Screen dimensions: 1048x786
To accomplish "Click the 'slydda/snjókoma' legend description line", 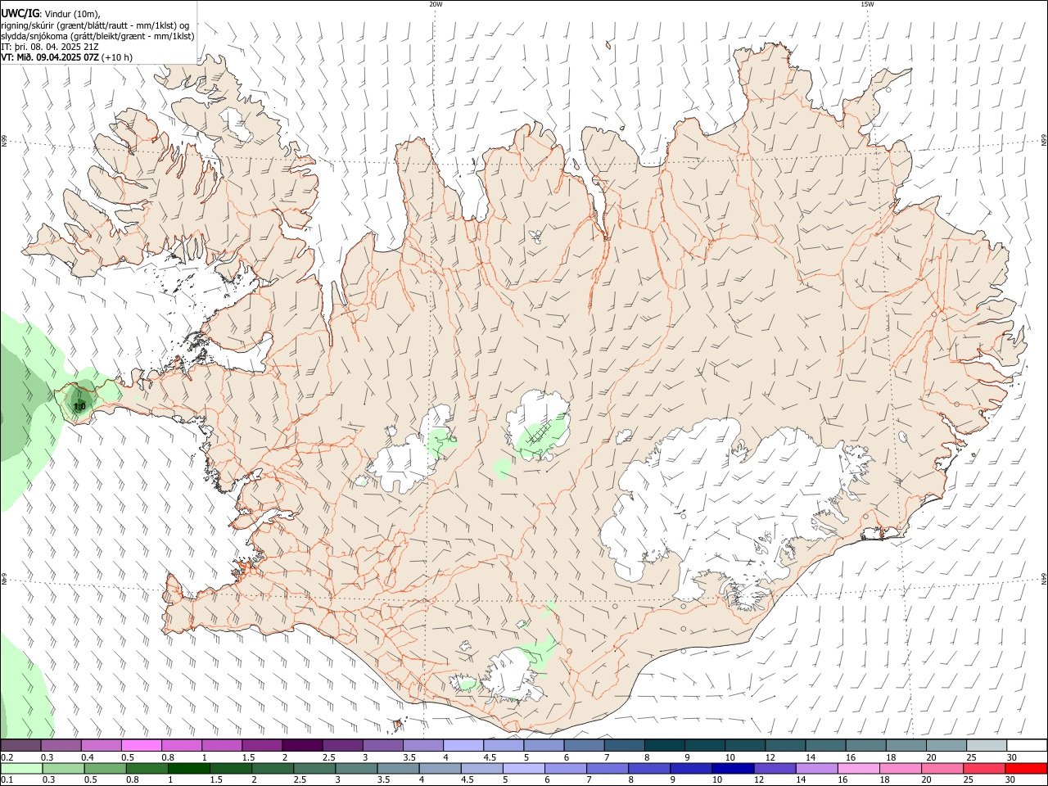I will [x=97, y=36].
